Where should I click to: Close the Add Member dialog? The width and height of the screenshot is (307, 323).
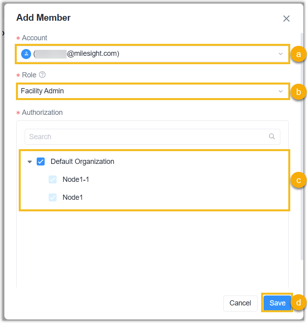click(286, 18)
